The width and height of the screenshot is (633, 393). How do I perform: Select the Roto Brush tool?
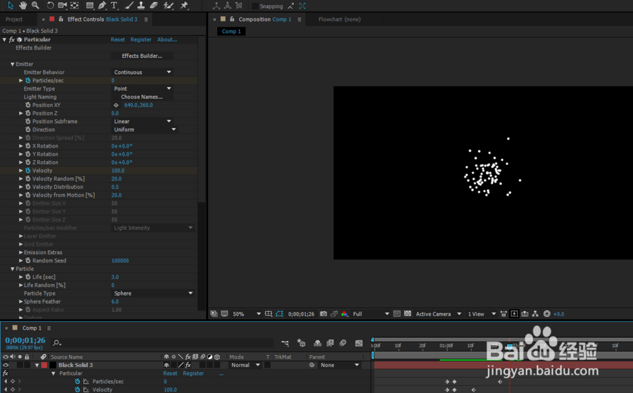(x=168, y=5)
